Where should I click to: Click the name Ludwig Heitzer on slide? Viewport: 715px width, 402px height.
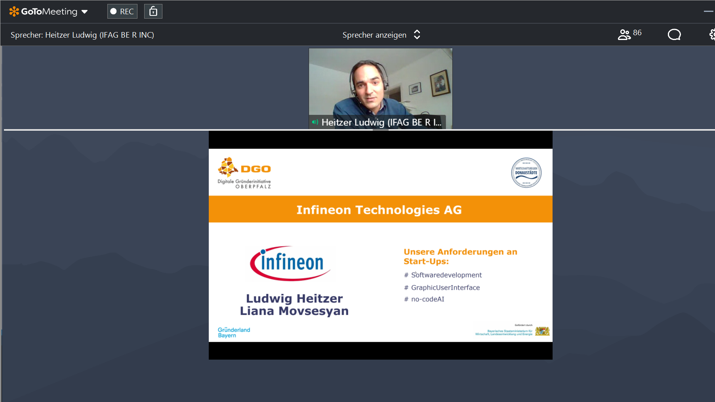click(294, 298)
